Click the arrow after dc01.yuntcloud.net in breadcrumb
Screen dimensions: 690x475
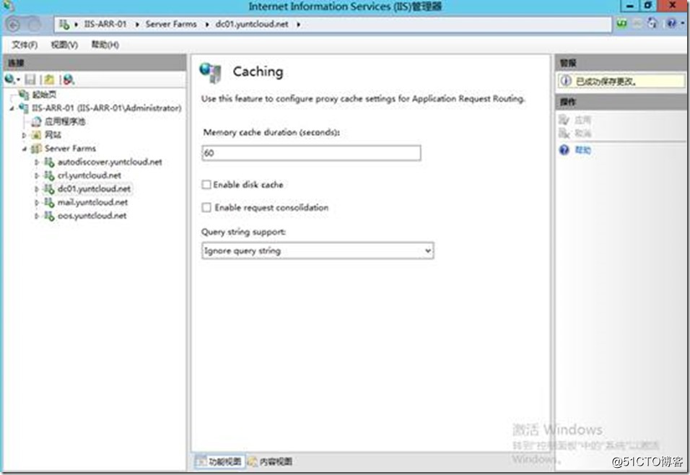[298, 25]
